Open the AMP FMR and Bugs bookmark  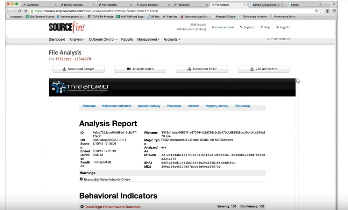click(x=130, y=17)
